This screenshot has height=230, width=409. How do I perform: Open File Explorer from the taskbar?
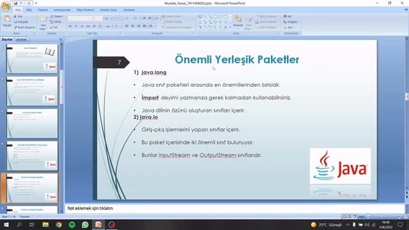tap(45, 224)
